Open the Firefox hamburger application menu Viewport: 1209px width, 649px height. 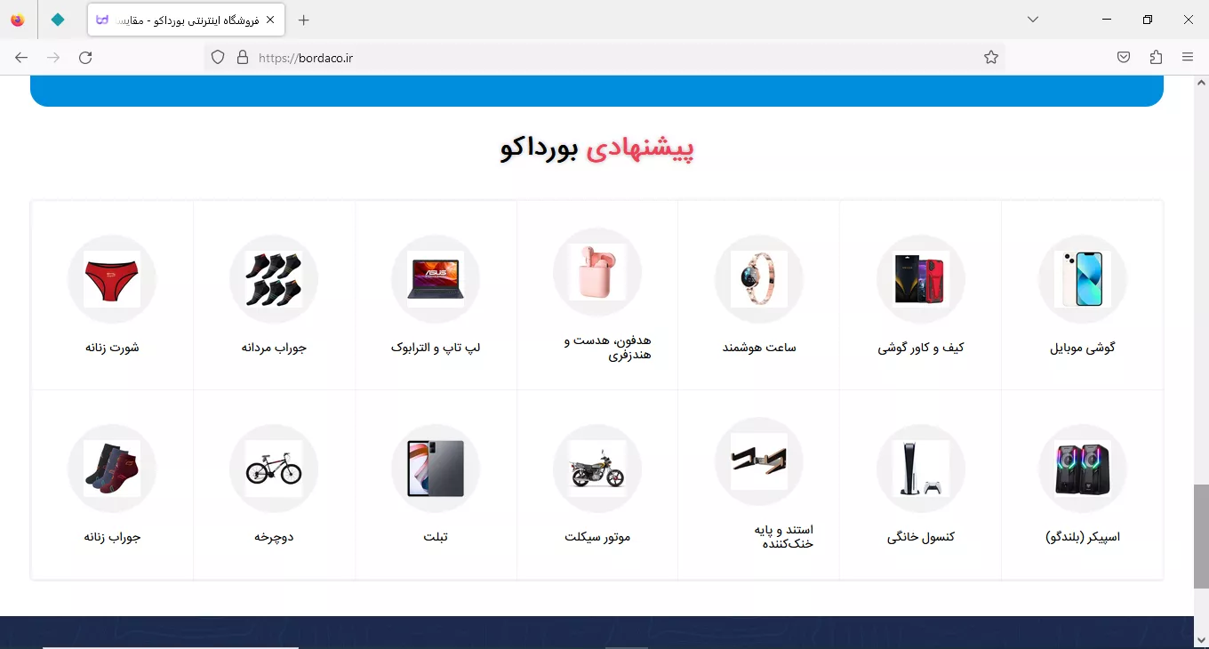[x=1188, y=58]
